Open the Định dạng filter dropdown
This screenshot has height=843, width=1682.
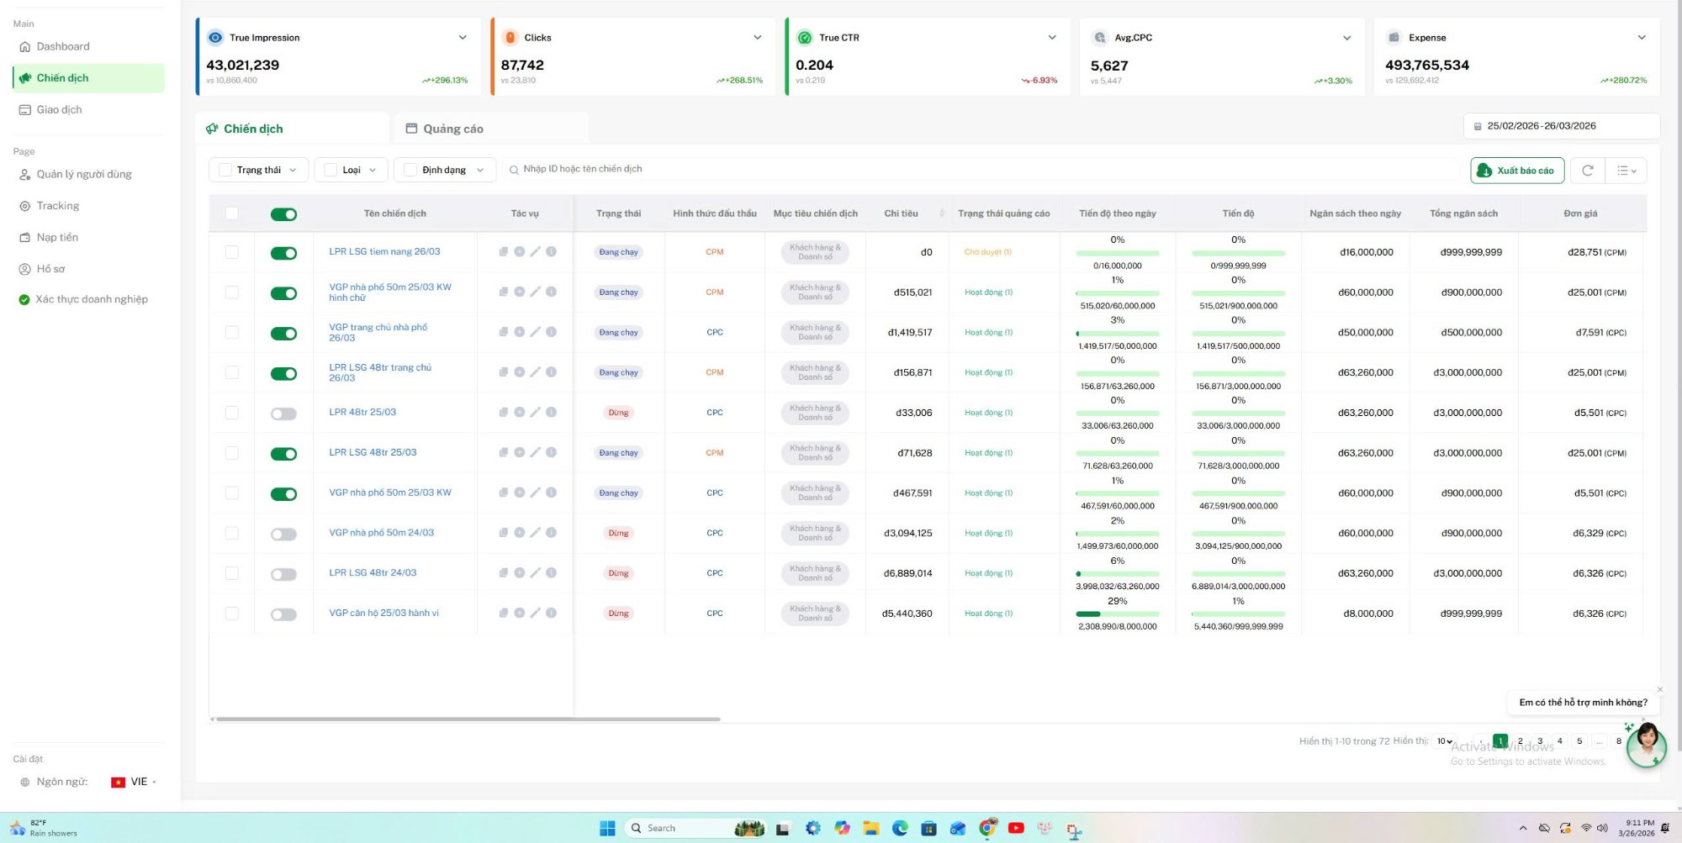point(444,169)
